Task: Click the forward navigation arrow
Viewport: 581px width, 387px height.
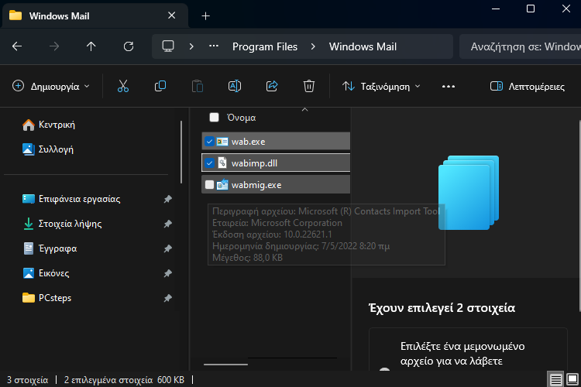Action: (54, 46)
